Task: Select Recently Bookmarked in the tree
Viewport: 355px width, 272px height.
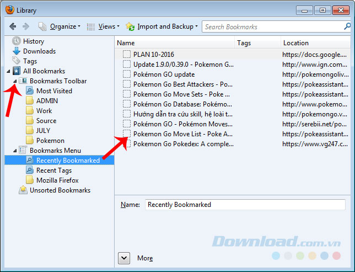Action: pyautogui.click(x=68, y=161)
